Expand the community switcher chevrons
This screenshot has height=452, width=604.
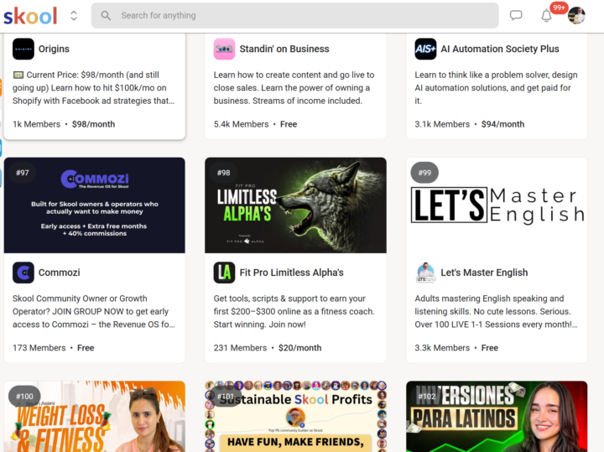coord(74,15)
